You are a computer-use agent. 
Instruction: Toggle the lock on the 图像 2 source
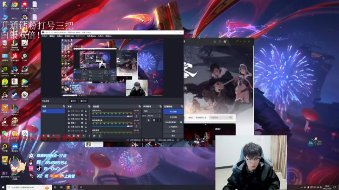[86, 123]
